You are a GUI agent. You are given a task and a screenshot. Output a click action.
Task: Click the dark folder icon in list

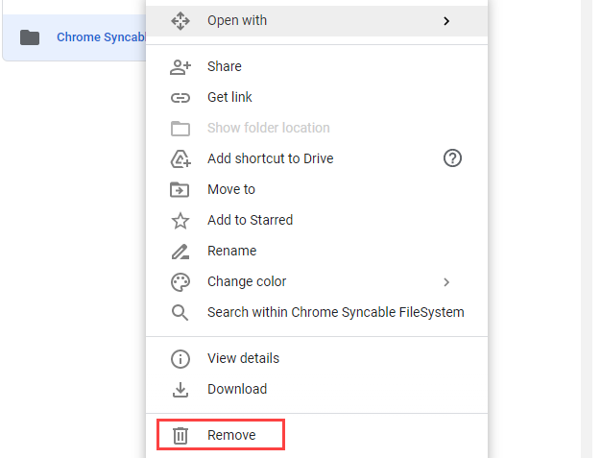pos(30,37)
